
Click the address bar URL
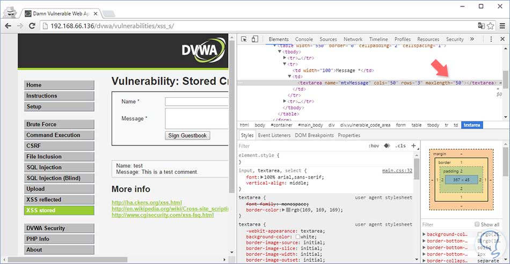click(112, 26)
